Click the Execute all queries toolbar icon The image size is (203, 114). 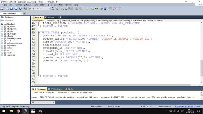pos(16,9)
